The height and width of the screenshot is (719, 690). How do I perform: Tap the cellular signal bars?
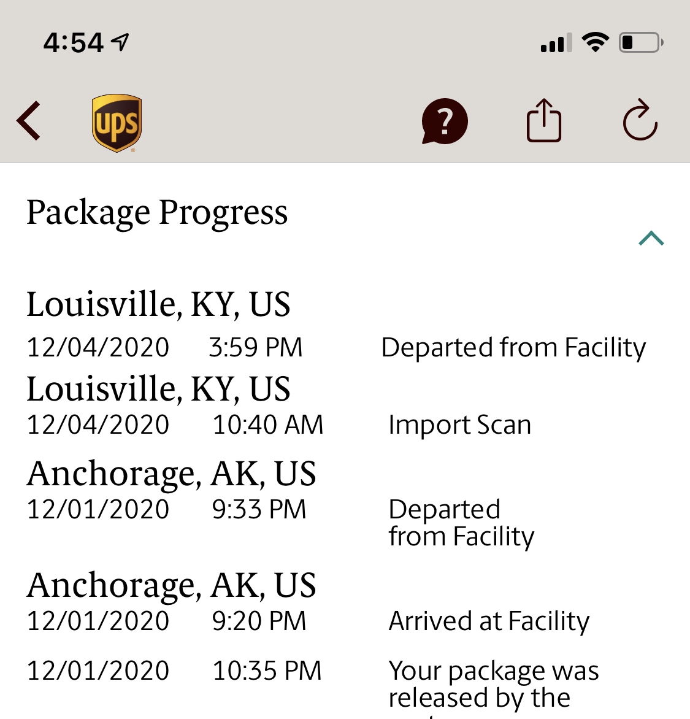tap(556, 43)
